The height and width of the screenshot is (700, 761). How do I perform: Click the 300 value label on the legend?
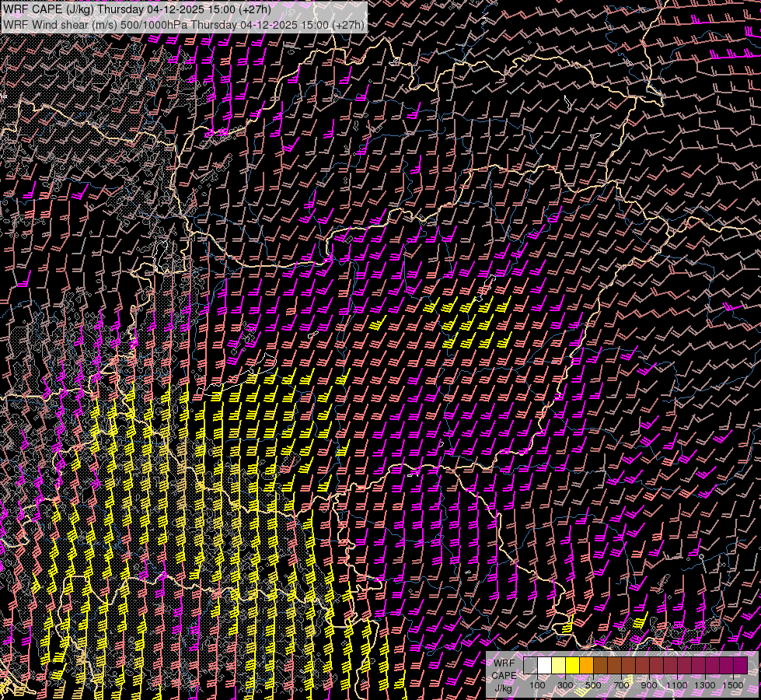point(565,685)
